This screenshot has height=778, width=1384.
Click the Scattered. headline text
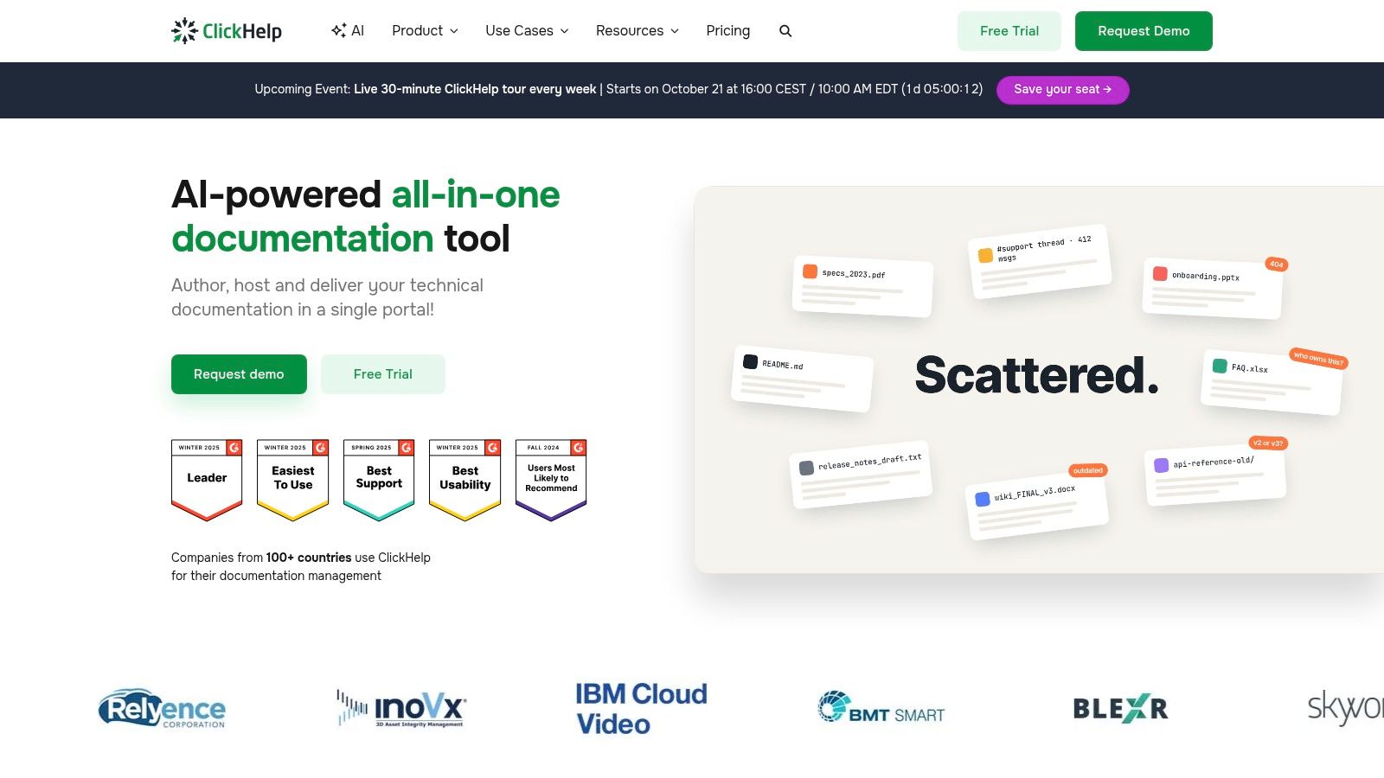click(1037, 375)
